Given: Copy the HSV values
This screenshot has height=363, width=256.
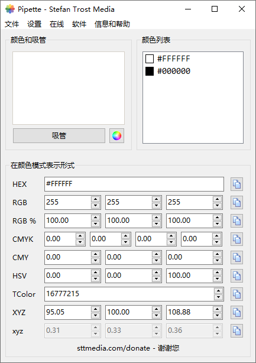Looking at the screenshot, I should click(236, 276).
